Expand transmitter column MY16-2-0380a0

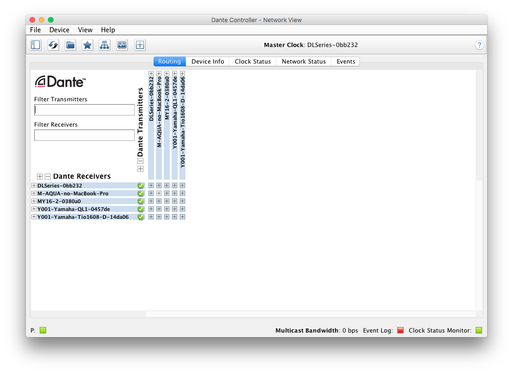point(167,74)
